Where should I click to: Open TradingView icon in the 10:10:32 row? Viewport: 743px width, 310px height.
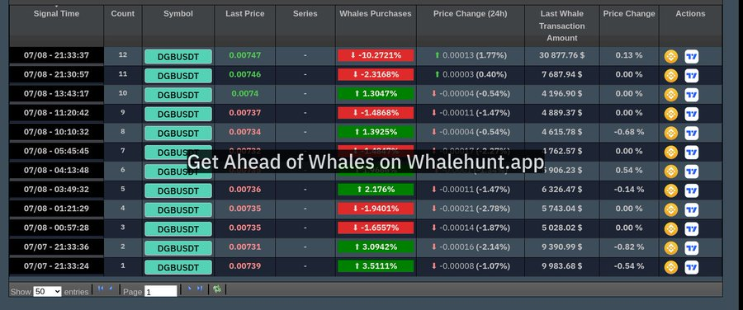coord(691,134)
